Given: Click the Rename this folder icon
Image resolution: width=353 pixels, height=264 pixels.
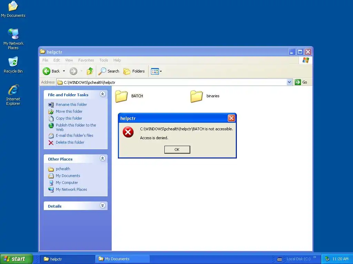Looking at the screenshot, I should 51,104.
